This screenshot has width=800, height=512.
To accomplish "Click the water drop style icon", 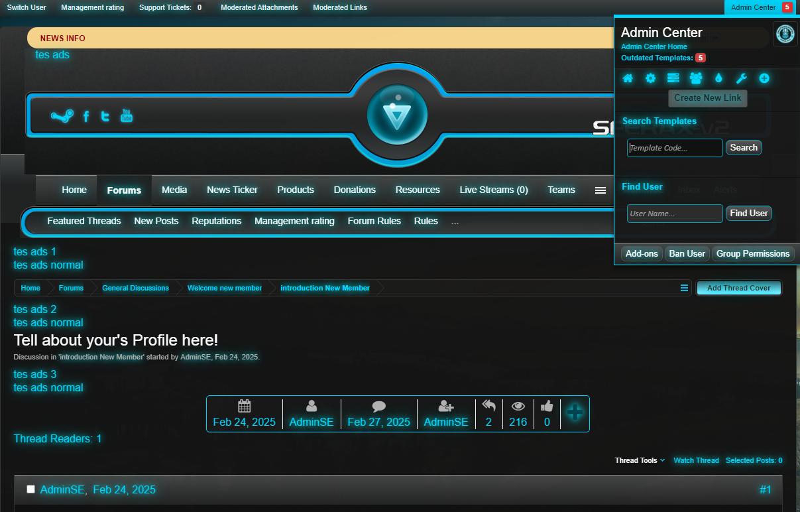I will [718, 78].
